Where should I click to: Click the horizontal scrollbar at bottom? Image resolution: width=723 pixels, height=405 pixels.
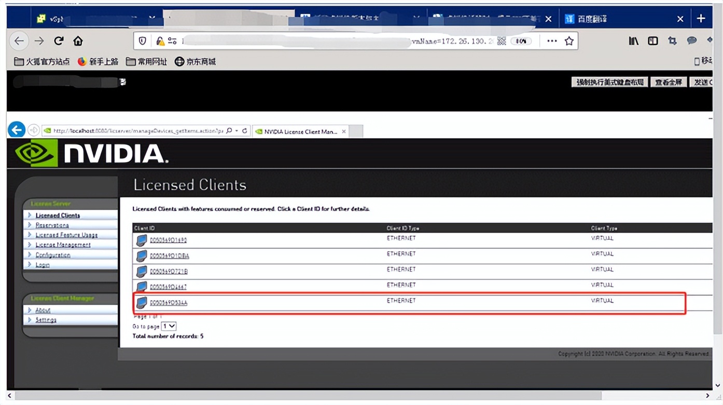click(306, 396)
